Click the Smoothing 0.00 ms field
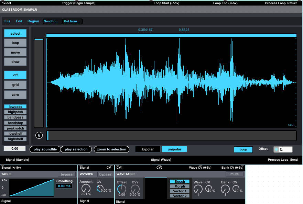This screenshot has width=303, height=204. [x=64, y=186]
